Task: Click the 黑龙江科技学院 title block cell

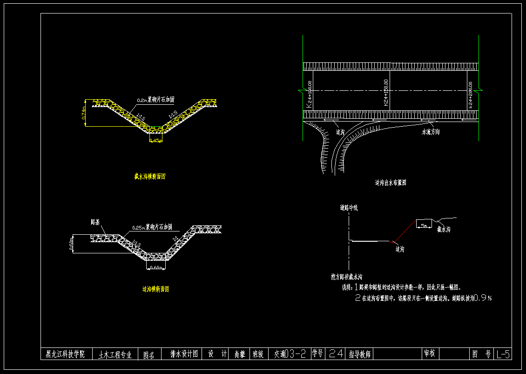Action: [66, 354]
